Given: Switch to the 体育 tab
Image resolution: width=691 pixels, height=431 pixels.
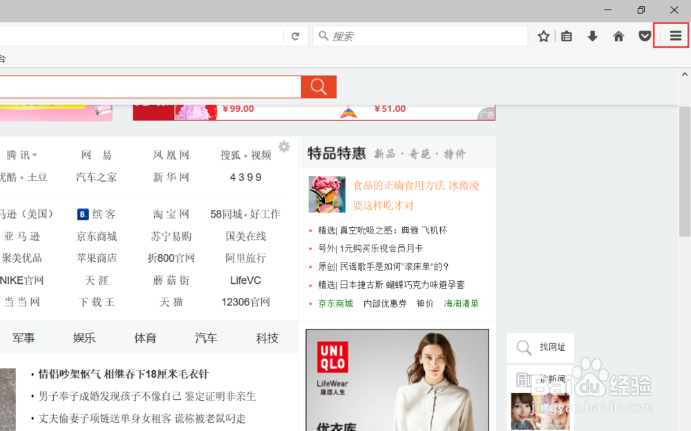Looking at the screenshot, I should 145,338.
